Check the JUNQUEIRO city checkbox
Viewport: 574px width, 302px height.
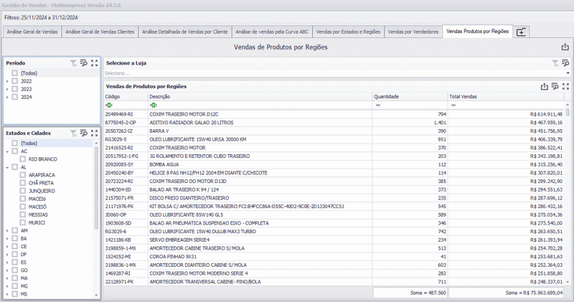click(23, 191)
